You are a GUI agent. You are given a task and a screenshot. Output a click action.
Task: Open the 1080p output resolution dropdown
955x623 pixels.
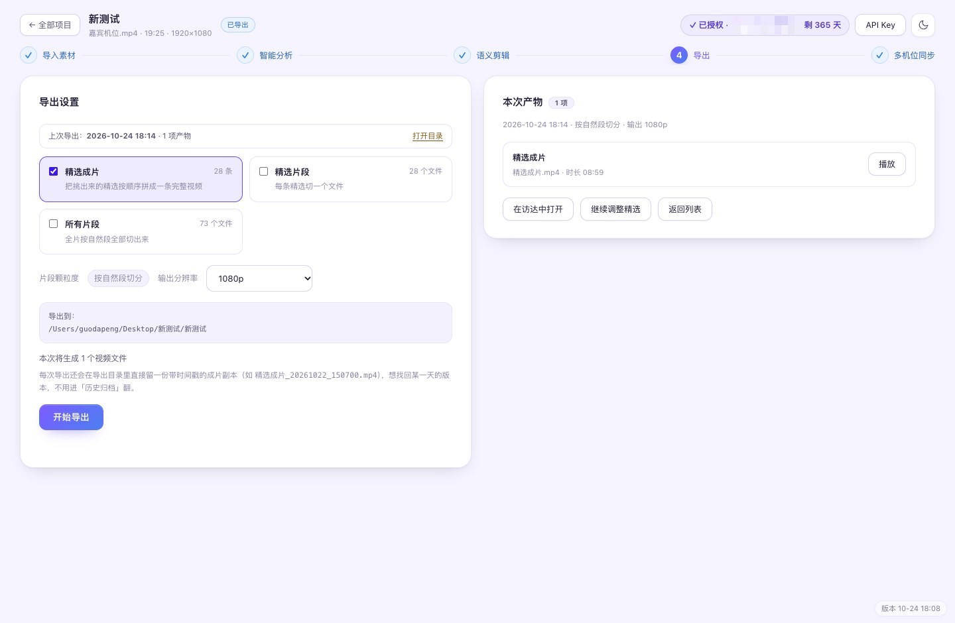259,278
